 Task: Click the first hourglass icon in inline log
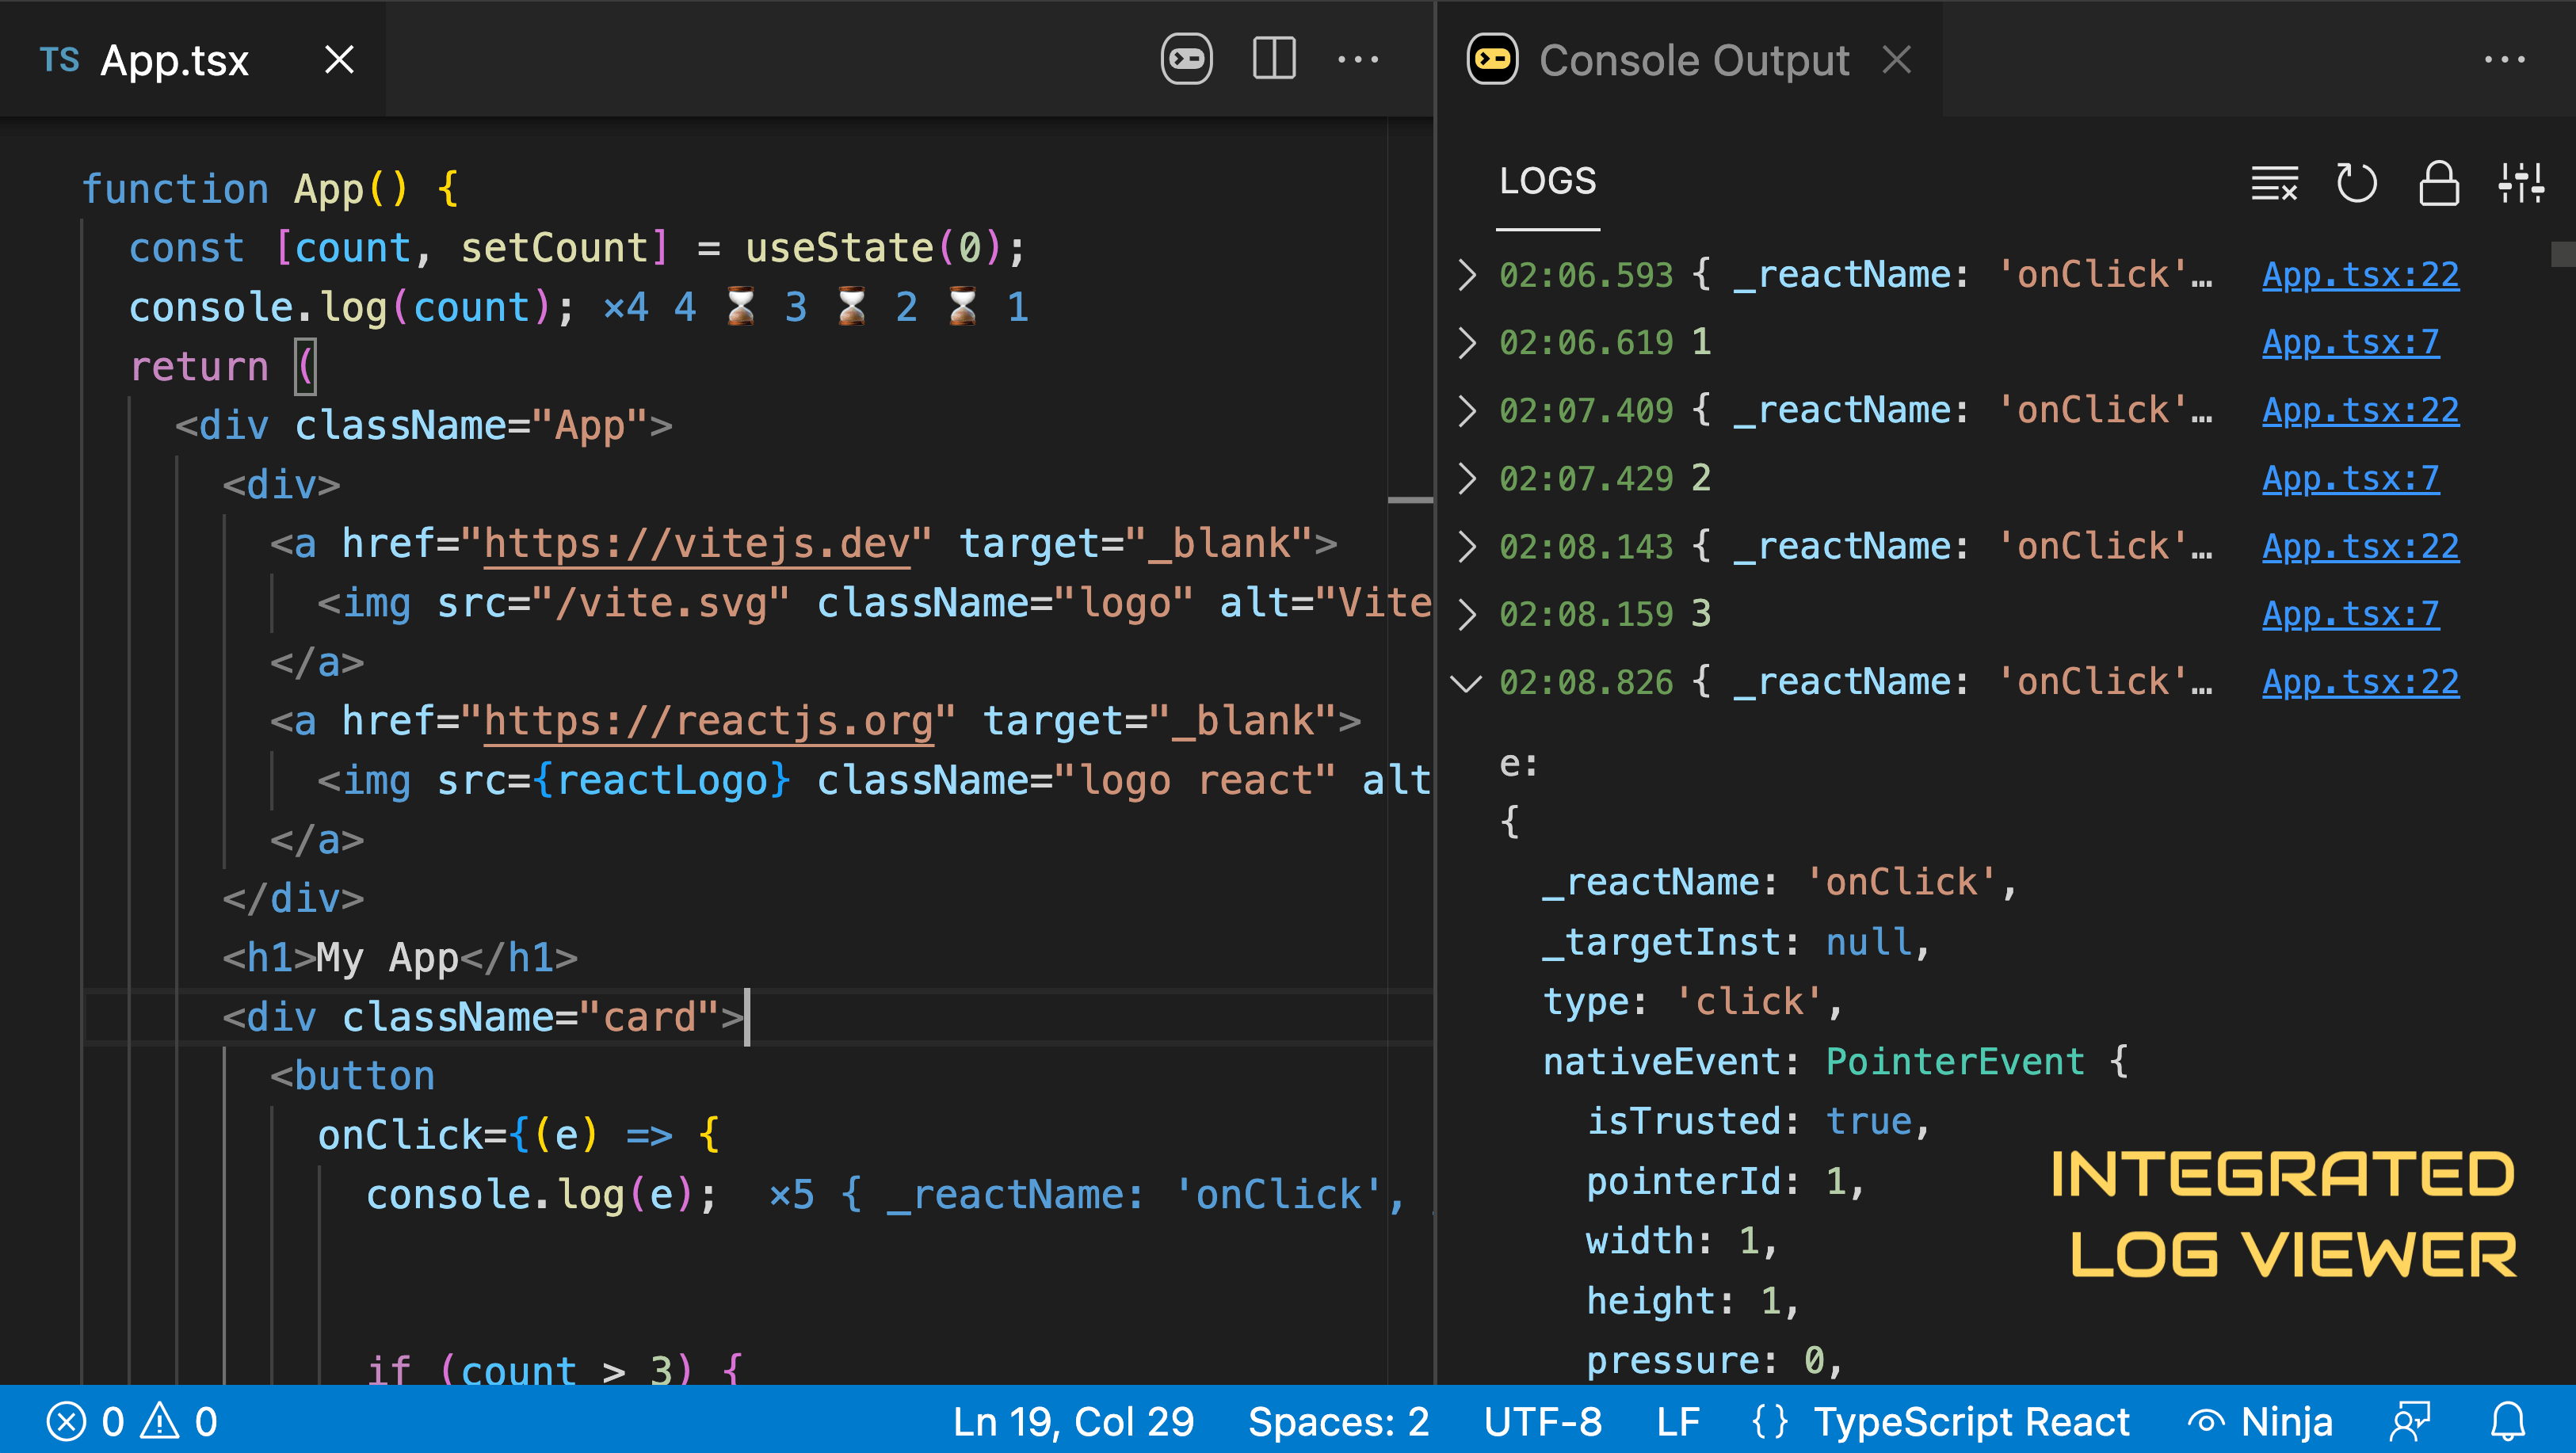tap(740, 307)
